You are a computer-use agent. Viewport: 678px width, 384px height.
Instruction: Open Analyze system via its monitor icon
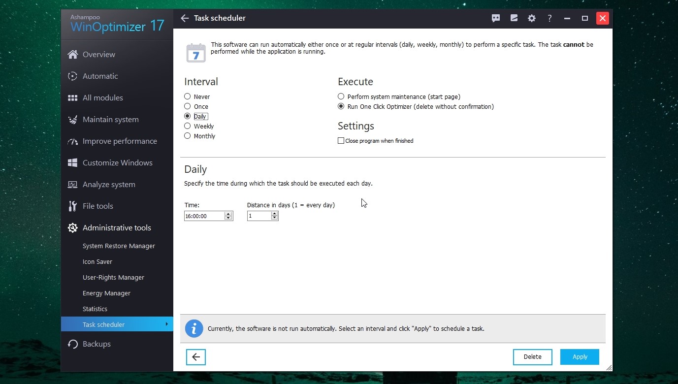coord(72,185)
